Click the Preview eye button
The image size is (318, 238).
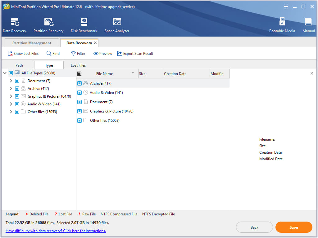pyautogui.click(x=102, y=53)
